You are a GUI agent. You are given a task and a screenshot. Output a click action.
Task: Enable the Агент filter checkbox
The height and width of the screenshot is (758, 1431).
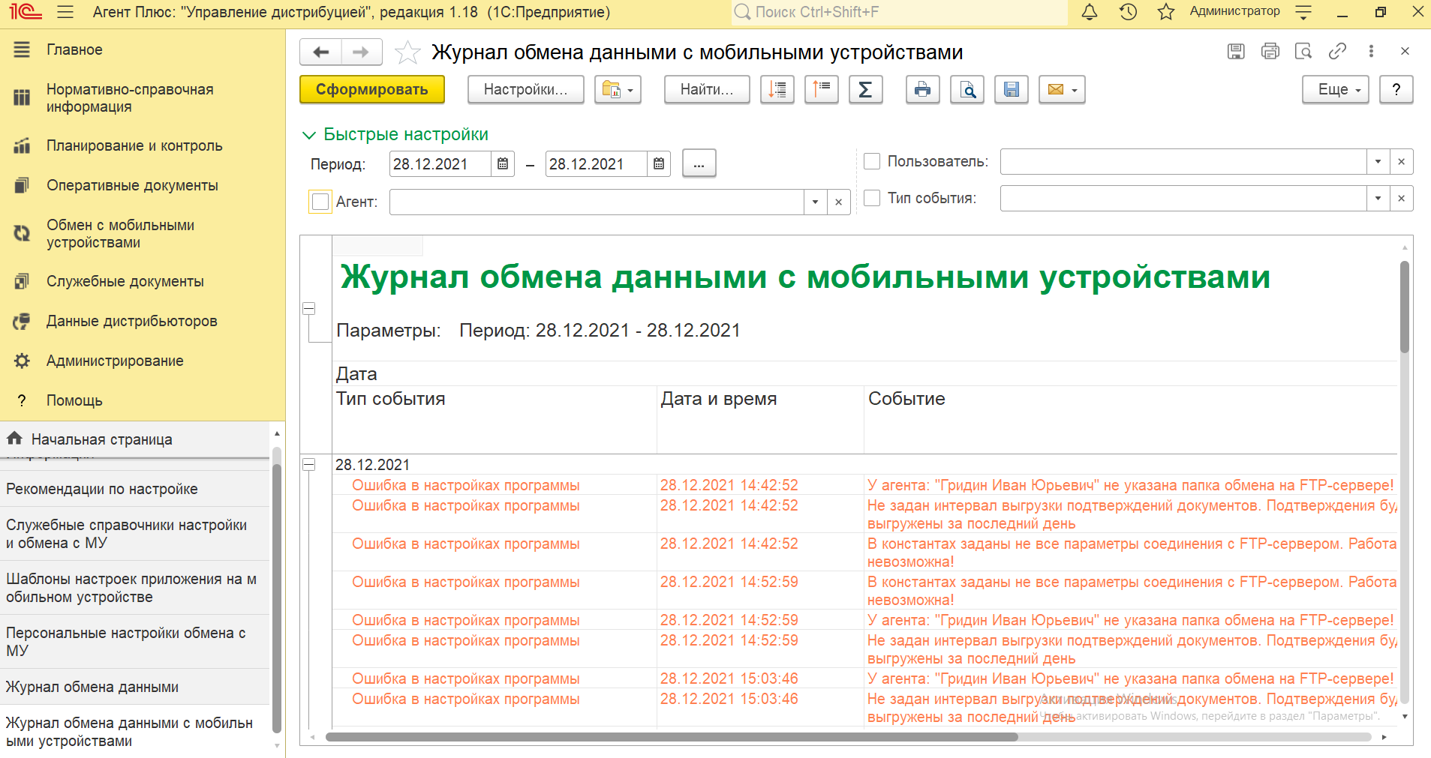320,202
